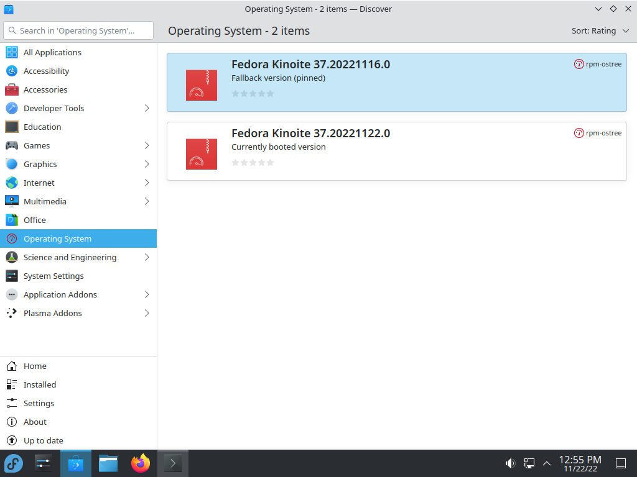Click the Education chalkboard icon
This screenshot has height=477, width=637.
click(12, 127)
